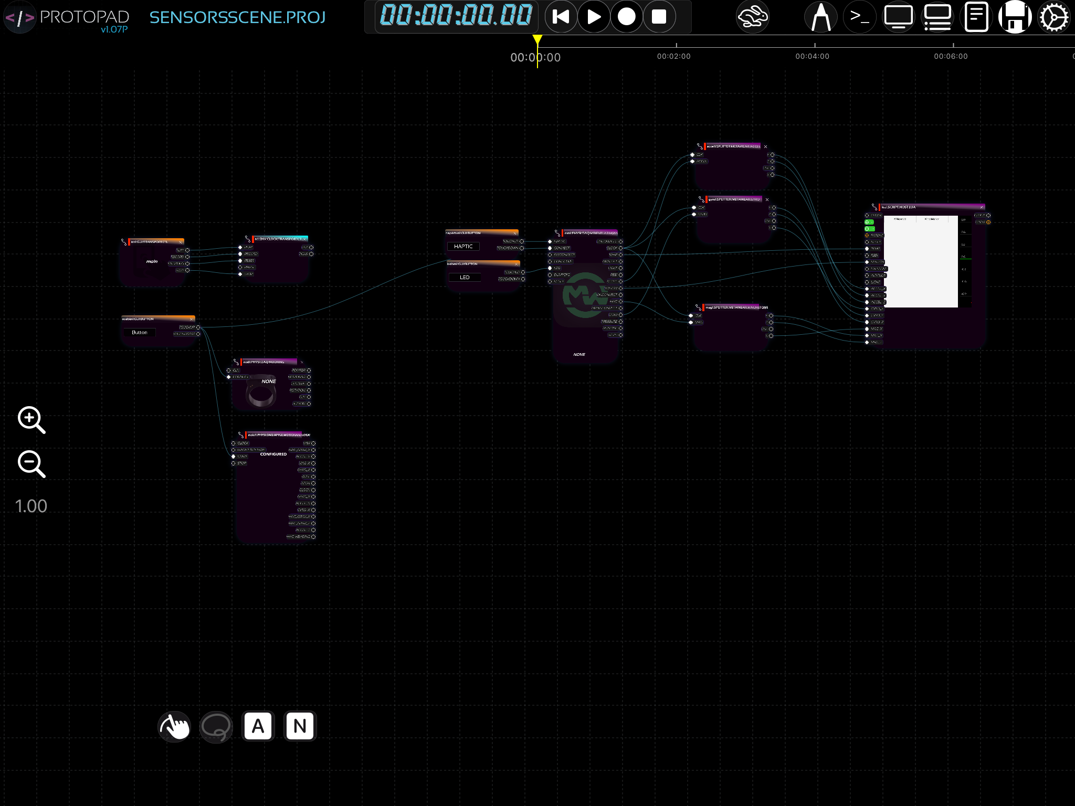
Task: Click the record transport button
Action: (x=626, y=17)
